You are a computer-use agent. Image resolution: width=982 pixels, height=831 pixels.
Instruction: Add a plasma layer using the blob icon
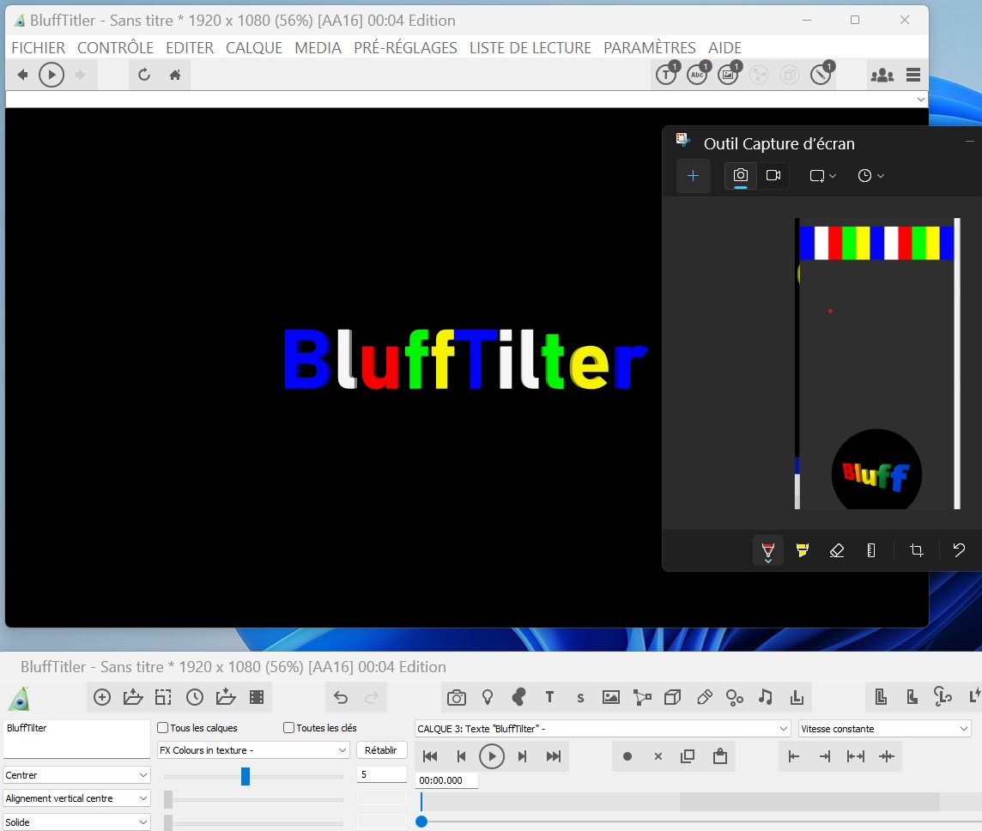point(518,697)
